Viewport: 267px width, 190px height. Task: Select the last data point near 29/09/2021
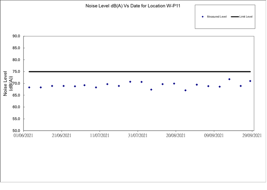[x=250, y=81]
